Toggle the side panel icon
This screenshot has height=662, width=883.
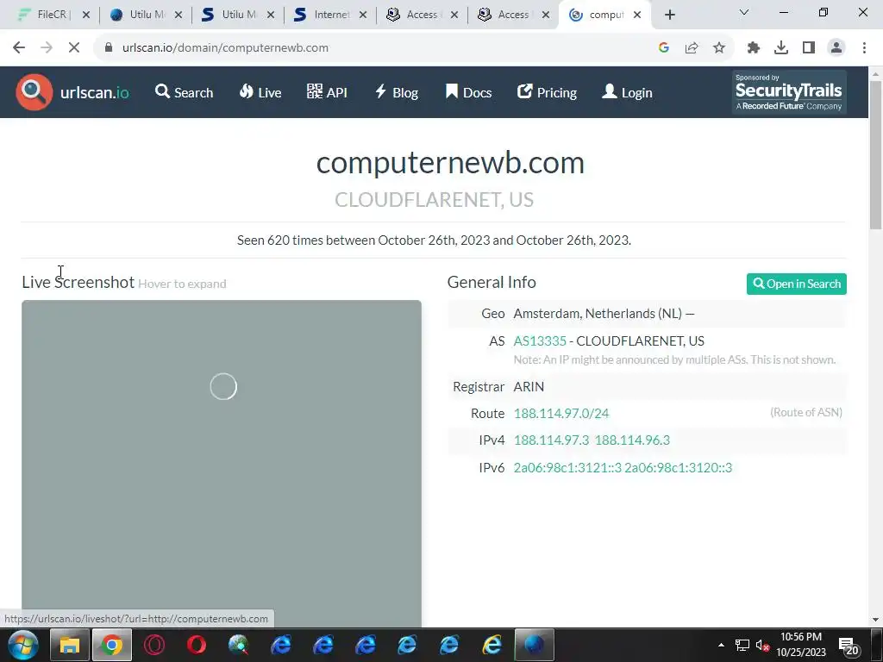tap(809, 48)
